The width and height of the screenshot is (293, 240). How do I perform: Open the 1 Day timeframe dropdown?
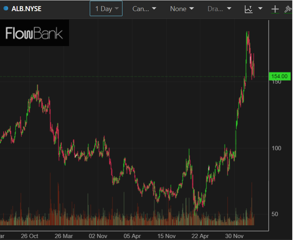pyautogui.click(x=106, y=9)
